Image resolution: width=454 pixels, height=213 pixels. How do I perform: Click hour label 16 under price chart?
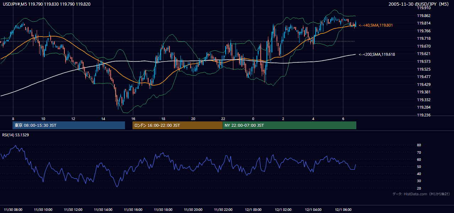click(x=133, y=119)
